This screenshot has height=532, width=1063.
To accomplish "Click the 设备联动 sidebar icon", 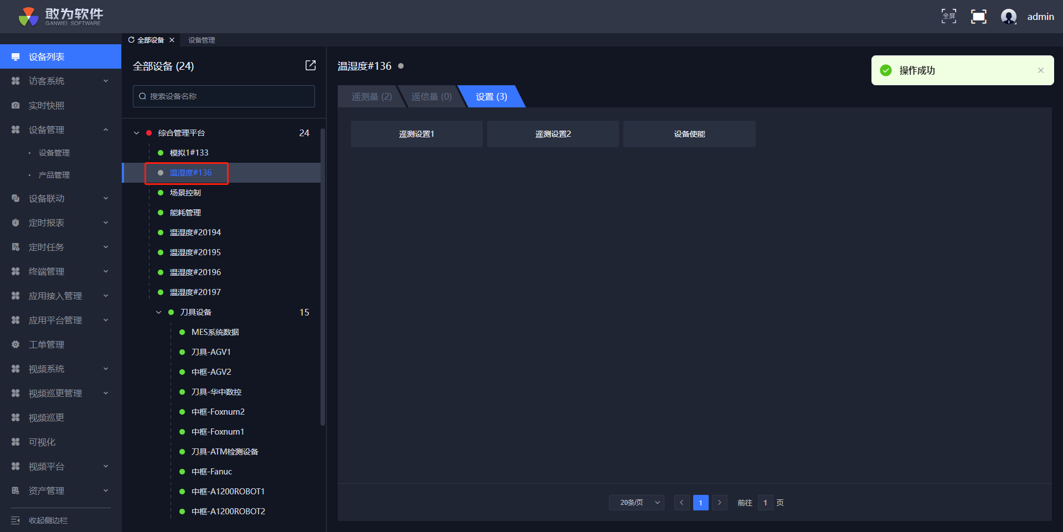I will click(16, 198).
